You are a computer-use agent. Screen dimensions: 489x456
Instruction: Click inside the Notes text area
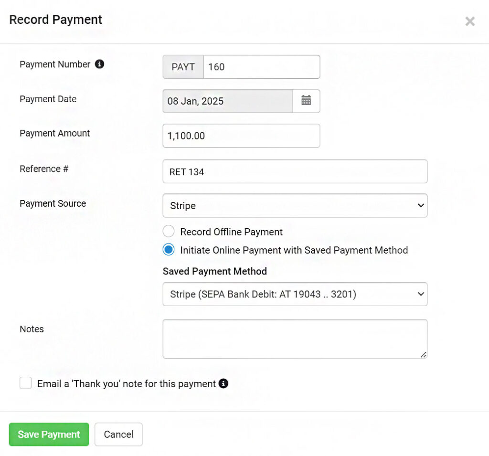[295, 339]
